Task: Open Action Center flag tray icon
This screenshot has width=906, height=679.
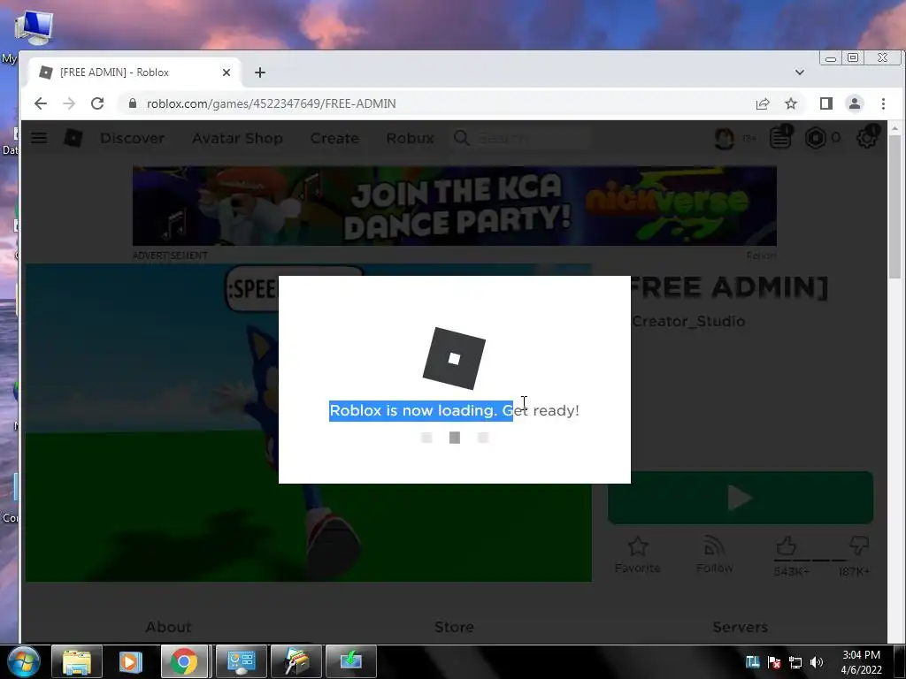Action: 774,662
